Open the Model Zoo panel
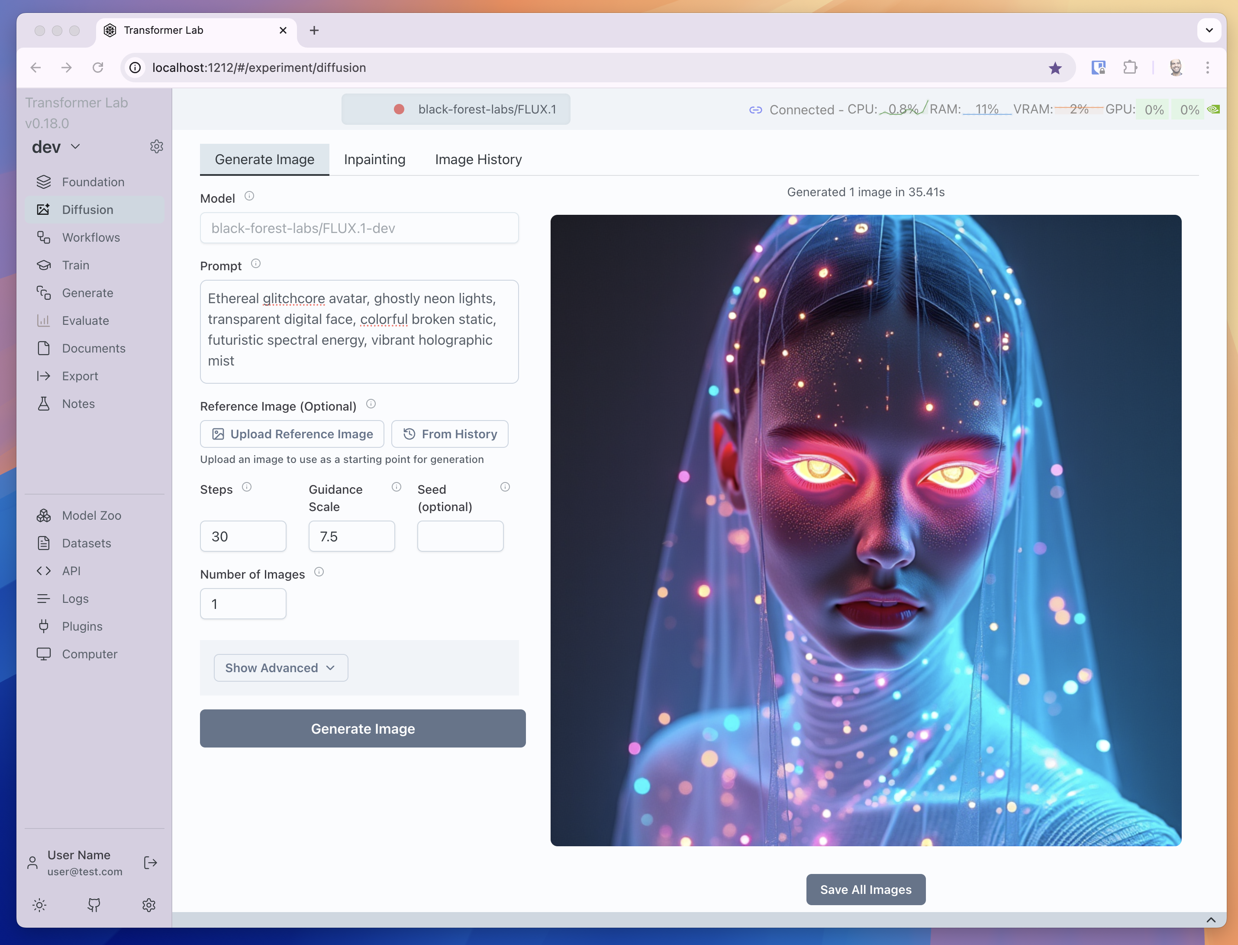 pos(91,515)
